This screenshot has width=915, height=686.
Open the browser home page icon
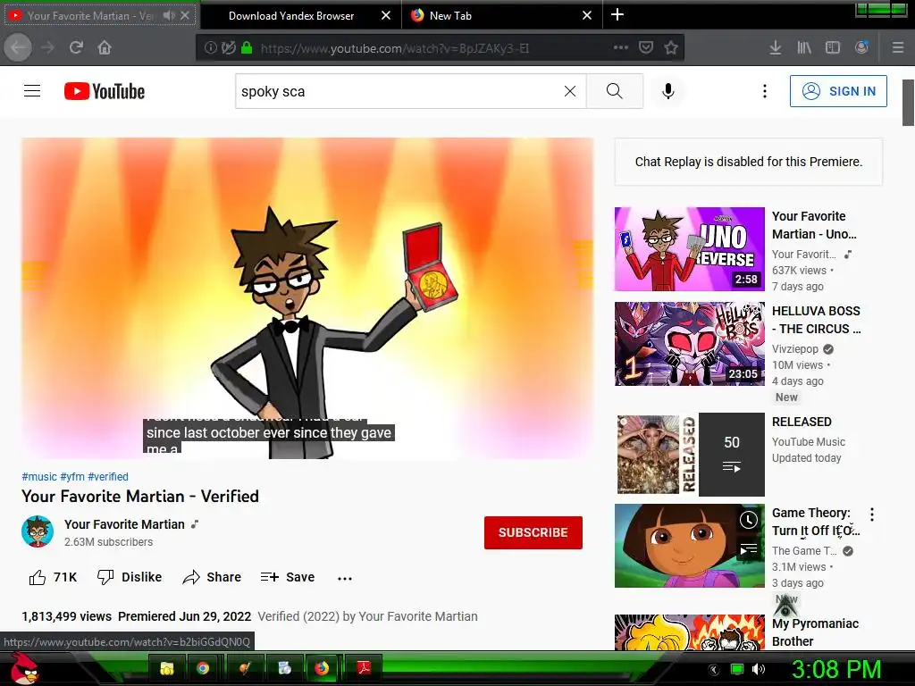[x=105, y=47]
